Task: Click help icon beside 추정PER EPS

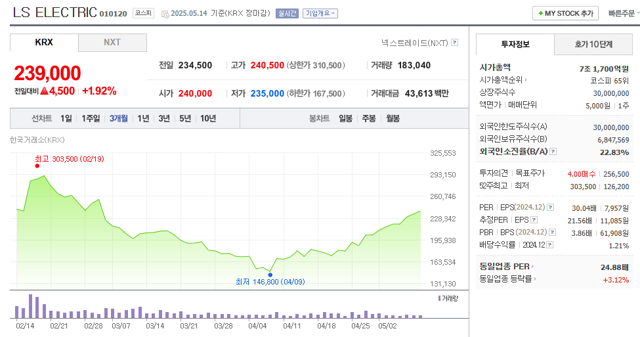Action: [x=534, y=220]
